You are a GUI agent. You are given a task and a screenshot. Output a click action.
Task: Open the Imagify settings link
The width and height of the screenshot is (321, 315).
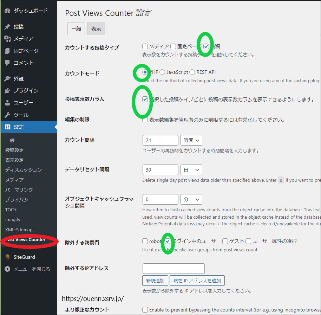pyautogui.click(x=13, y=220)
